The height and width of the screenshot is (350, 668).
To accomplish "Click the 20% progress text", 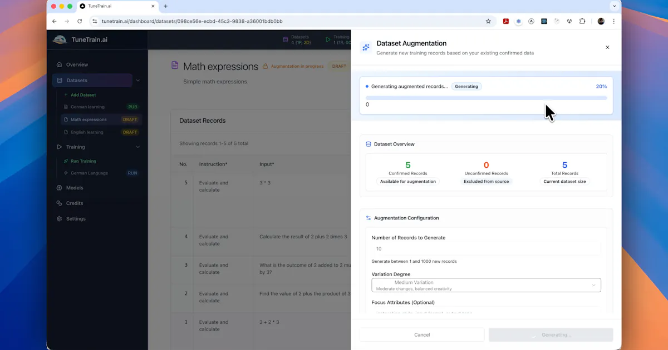I will point(601,87).
